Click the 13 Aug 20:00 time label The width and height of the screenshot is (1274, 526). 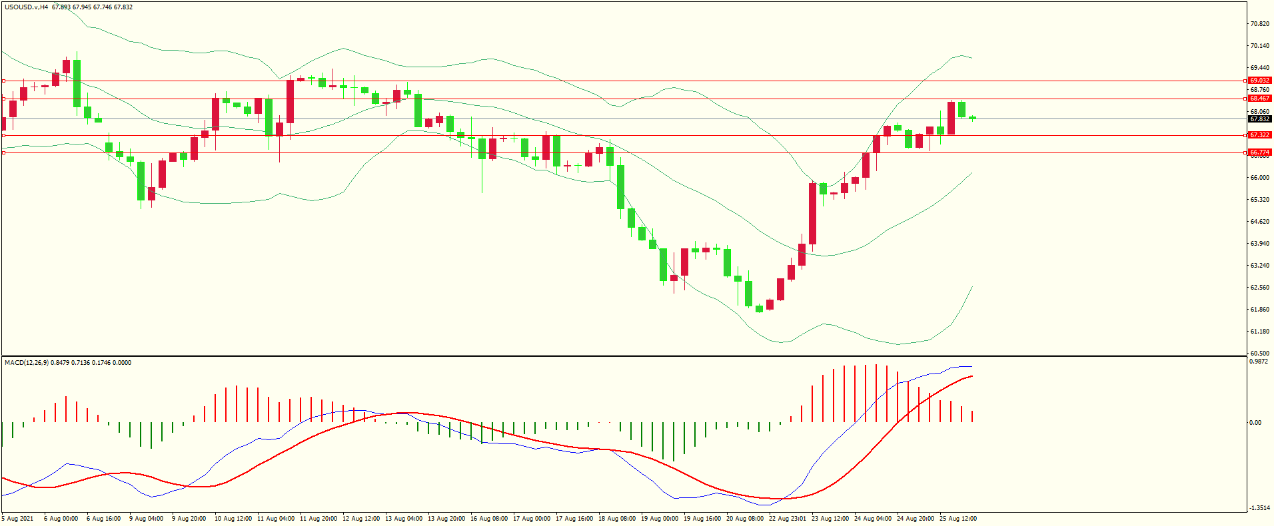coord(446,519)
